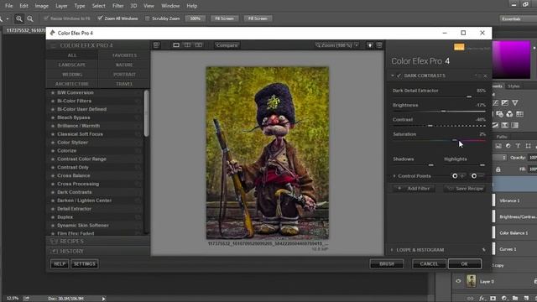Toggle the left panel display icon
537x302 pixels.
(x=157, y=45)
